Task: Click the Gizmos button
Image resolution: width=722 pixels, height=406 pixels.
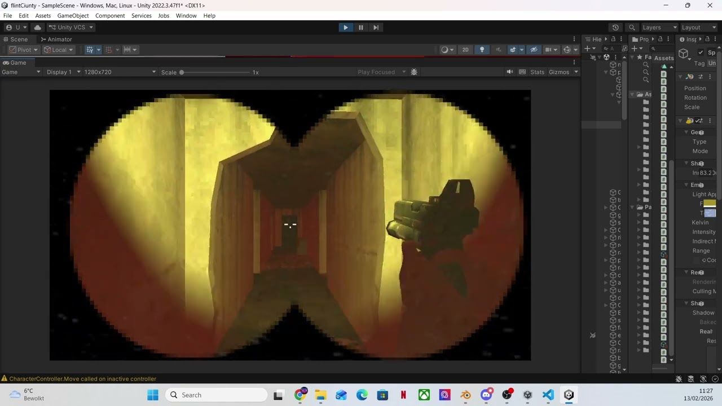Action: [x=559, y=72]
